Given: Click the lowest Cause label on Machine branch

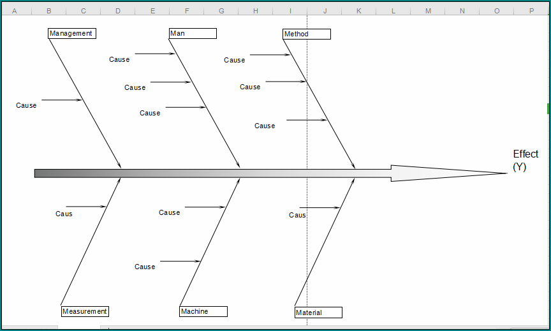Looking at the screenshot, I should pos(145,267).
